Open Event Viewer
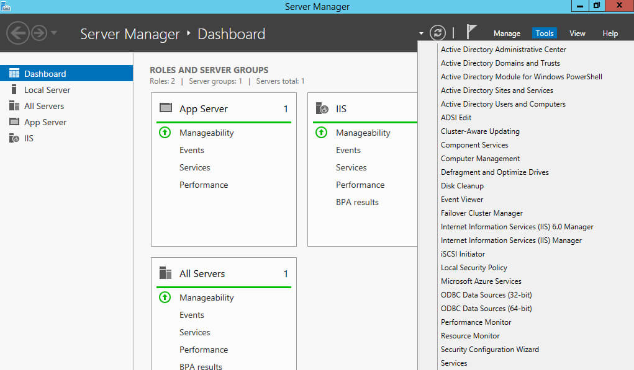Screen dimensions: 634x370 tap(462, 200)
